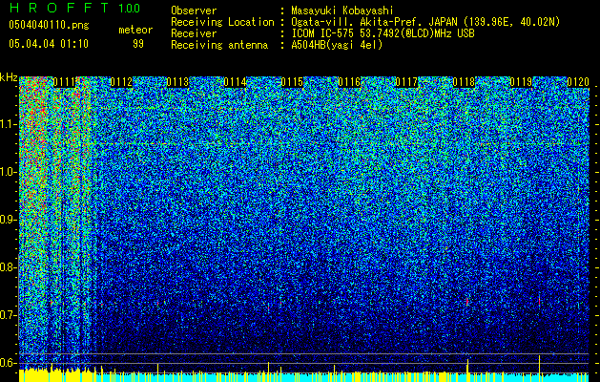Click the 0112 time marker

coord(121,82)
